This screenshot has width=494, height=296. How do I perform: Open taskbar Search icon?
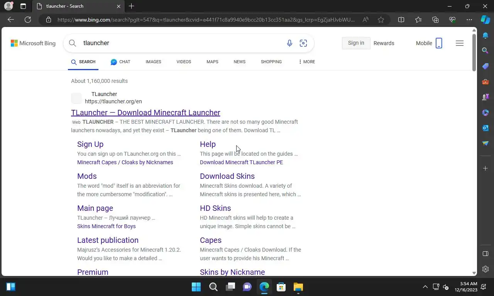[213, 287]
